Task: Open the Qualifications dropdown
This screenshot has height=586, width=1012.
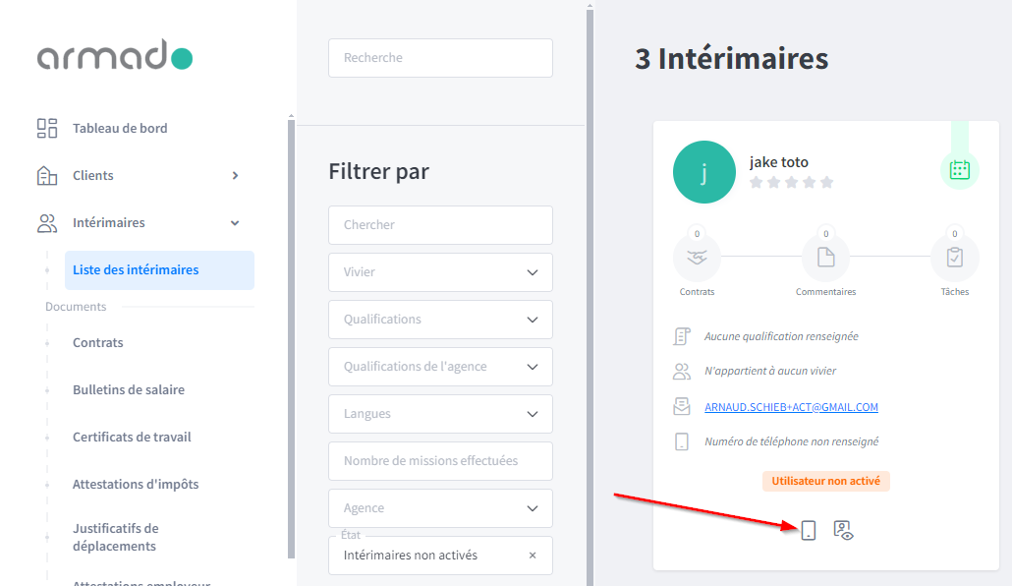Action: pos(440,320)
